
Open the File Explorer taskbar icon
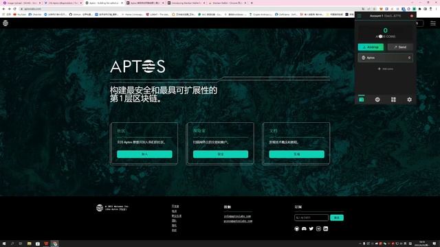pos(29,244)
